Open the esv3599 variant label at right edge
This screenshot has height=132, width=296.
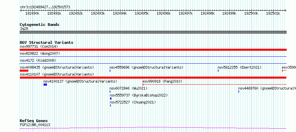click(x=289, y=67)
